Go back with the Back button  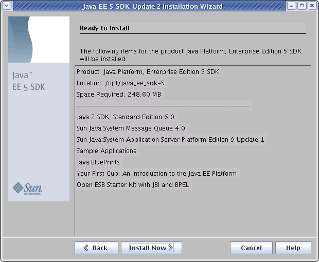96,248
